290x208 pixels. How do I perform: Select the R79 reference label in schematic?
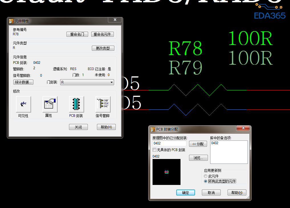(185, 68)
